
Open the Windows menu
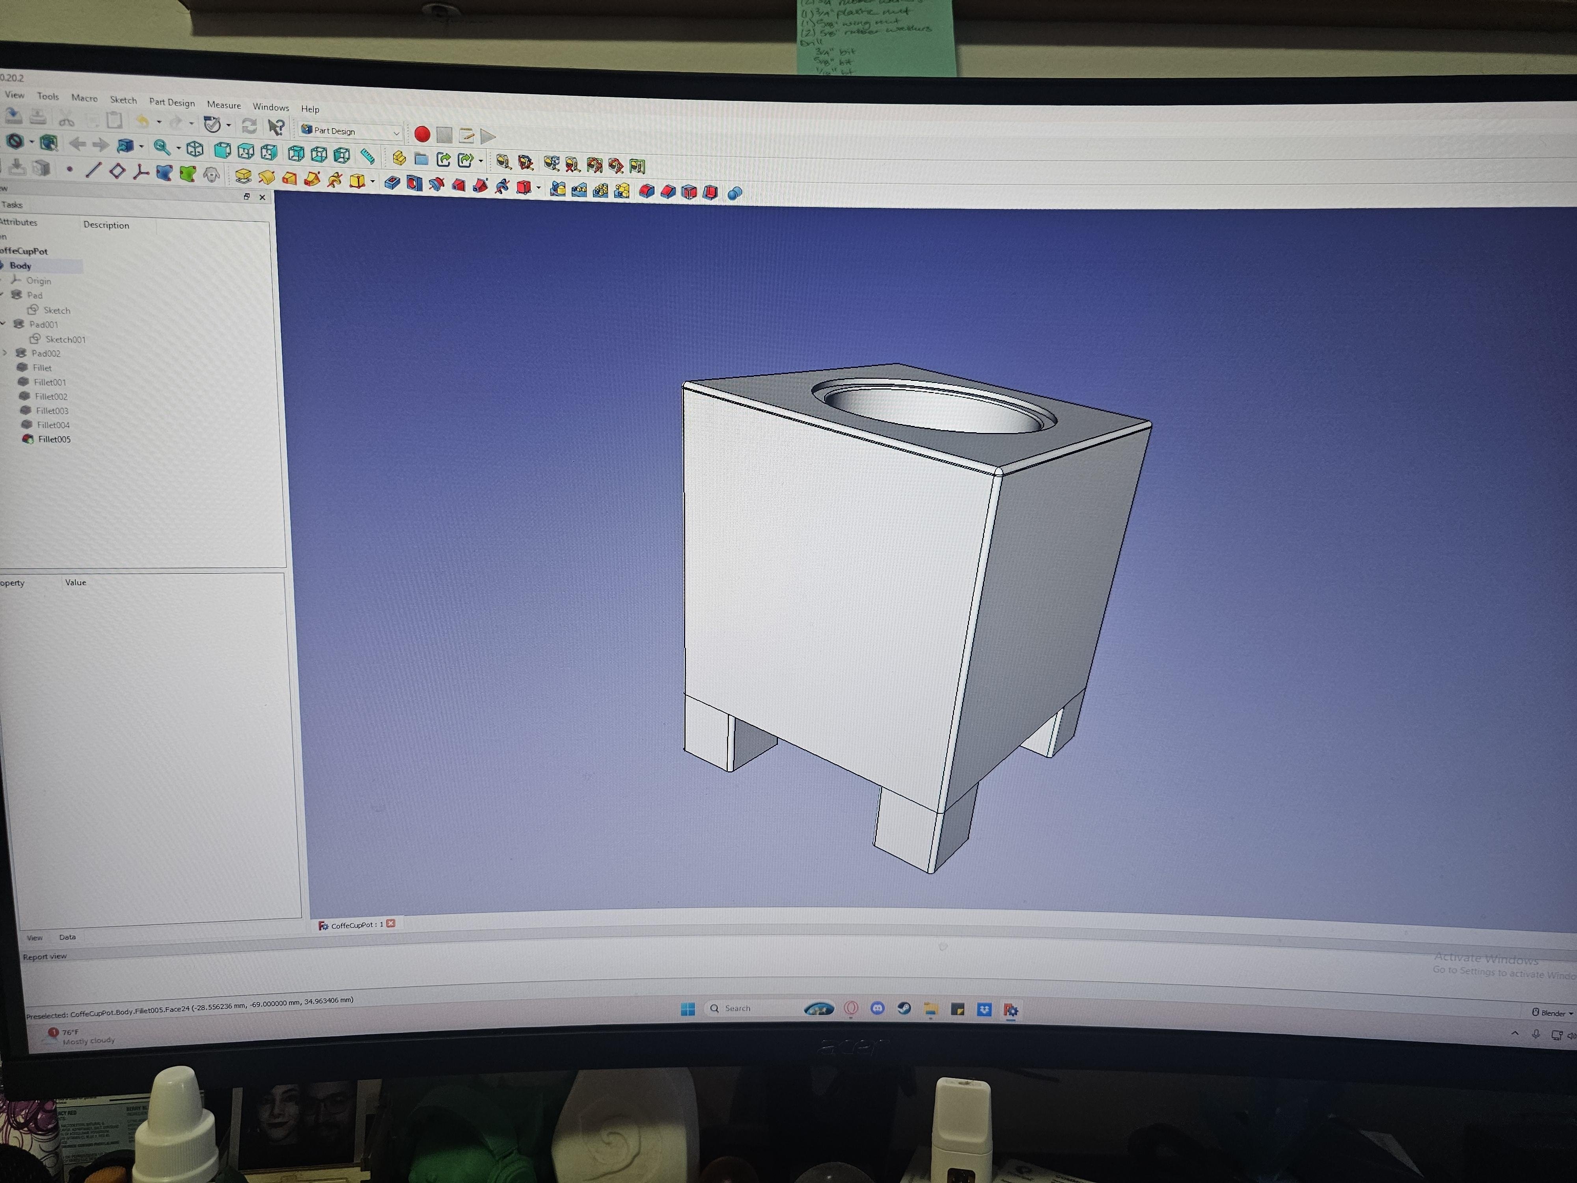click(271, 107)
